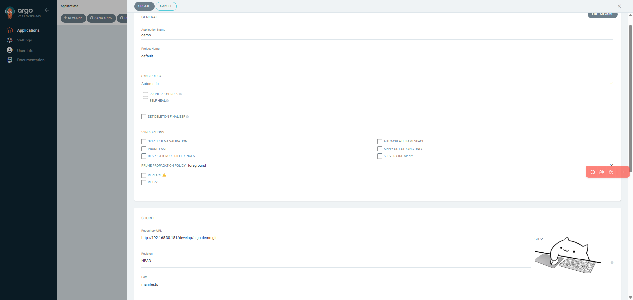Click the help icon next to Set Deletion Finalizer

(x=187, y=117)
